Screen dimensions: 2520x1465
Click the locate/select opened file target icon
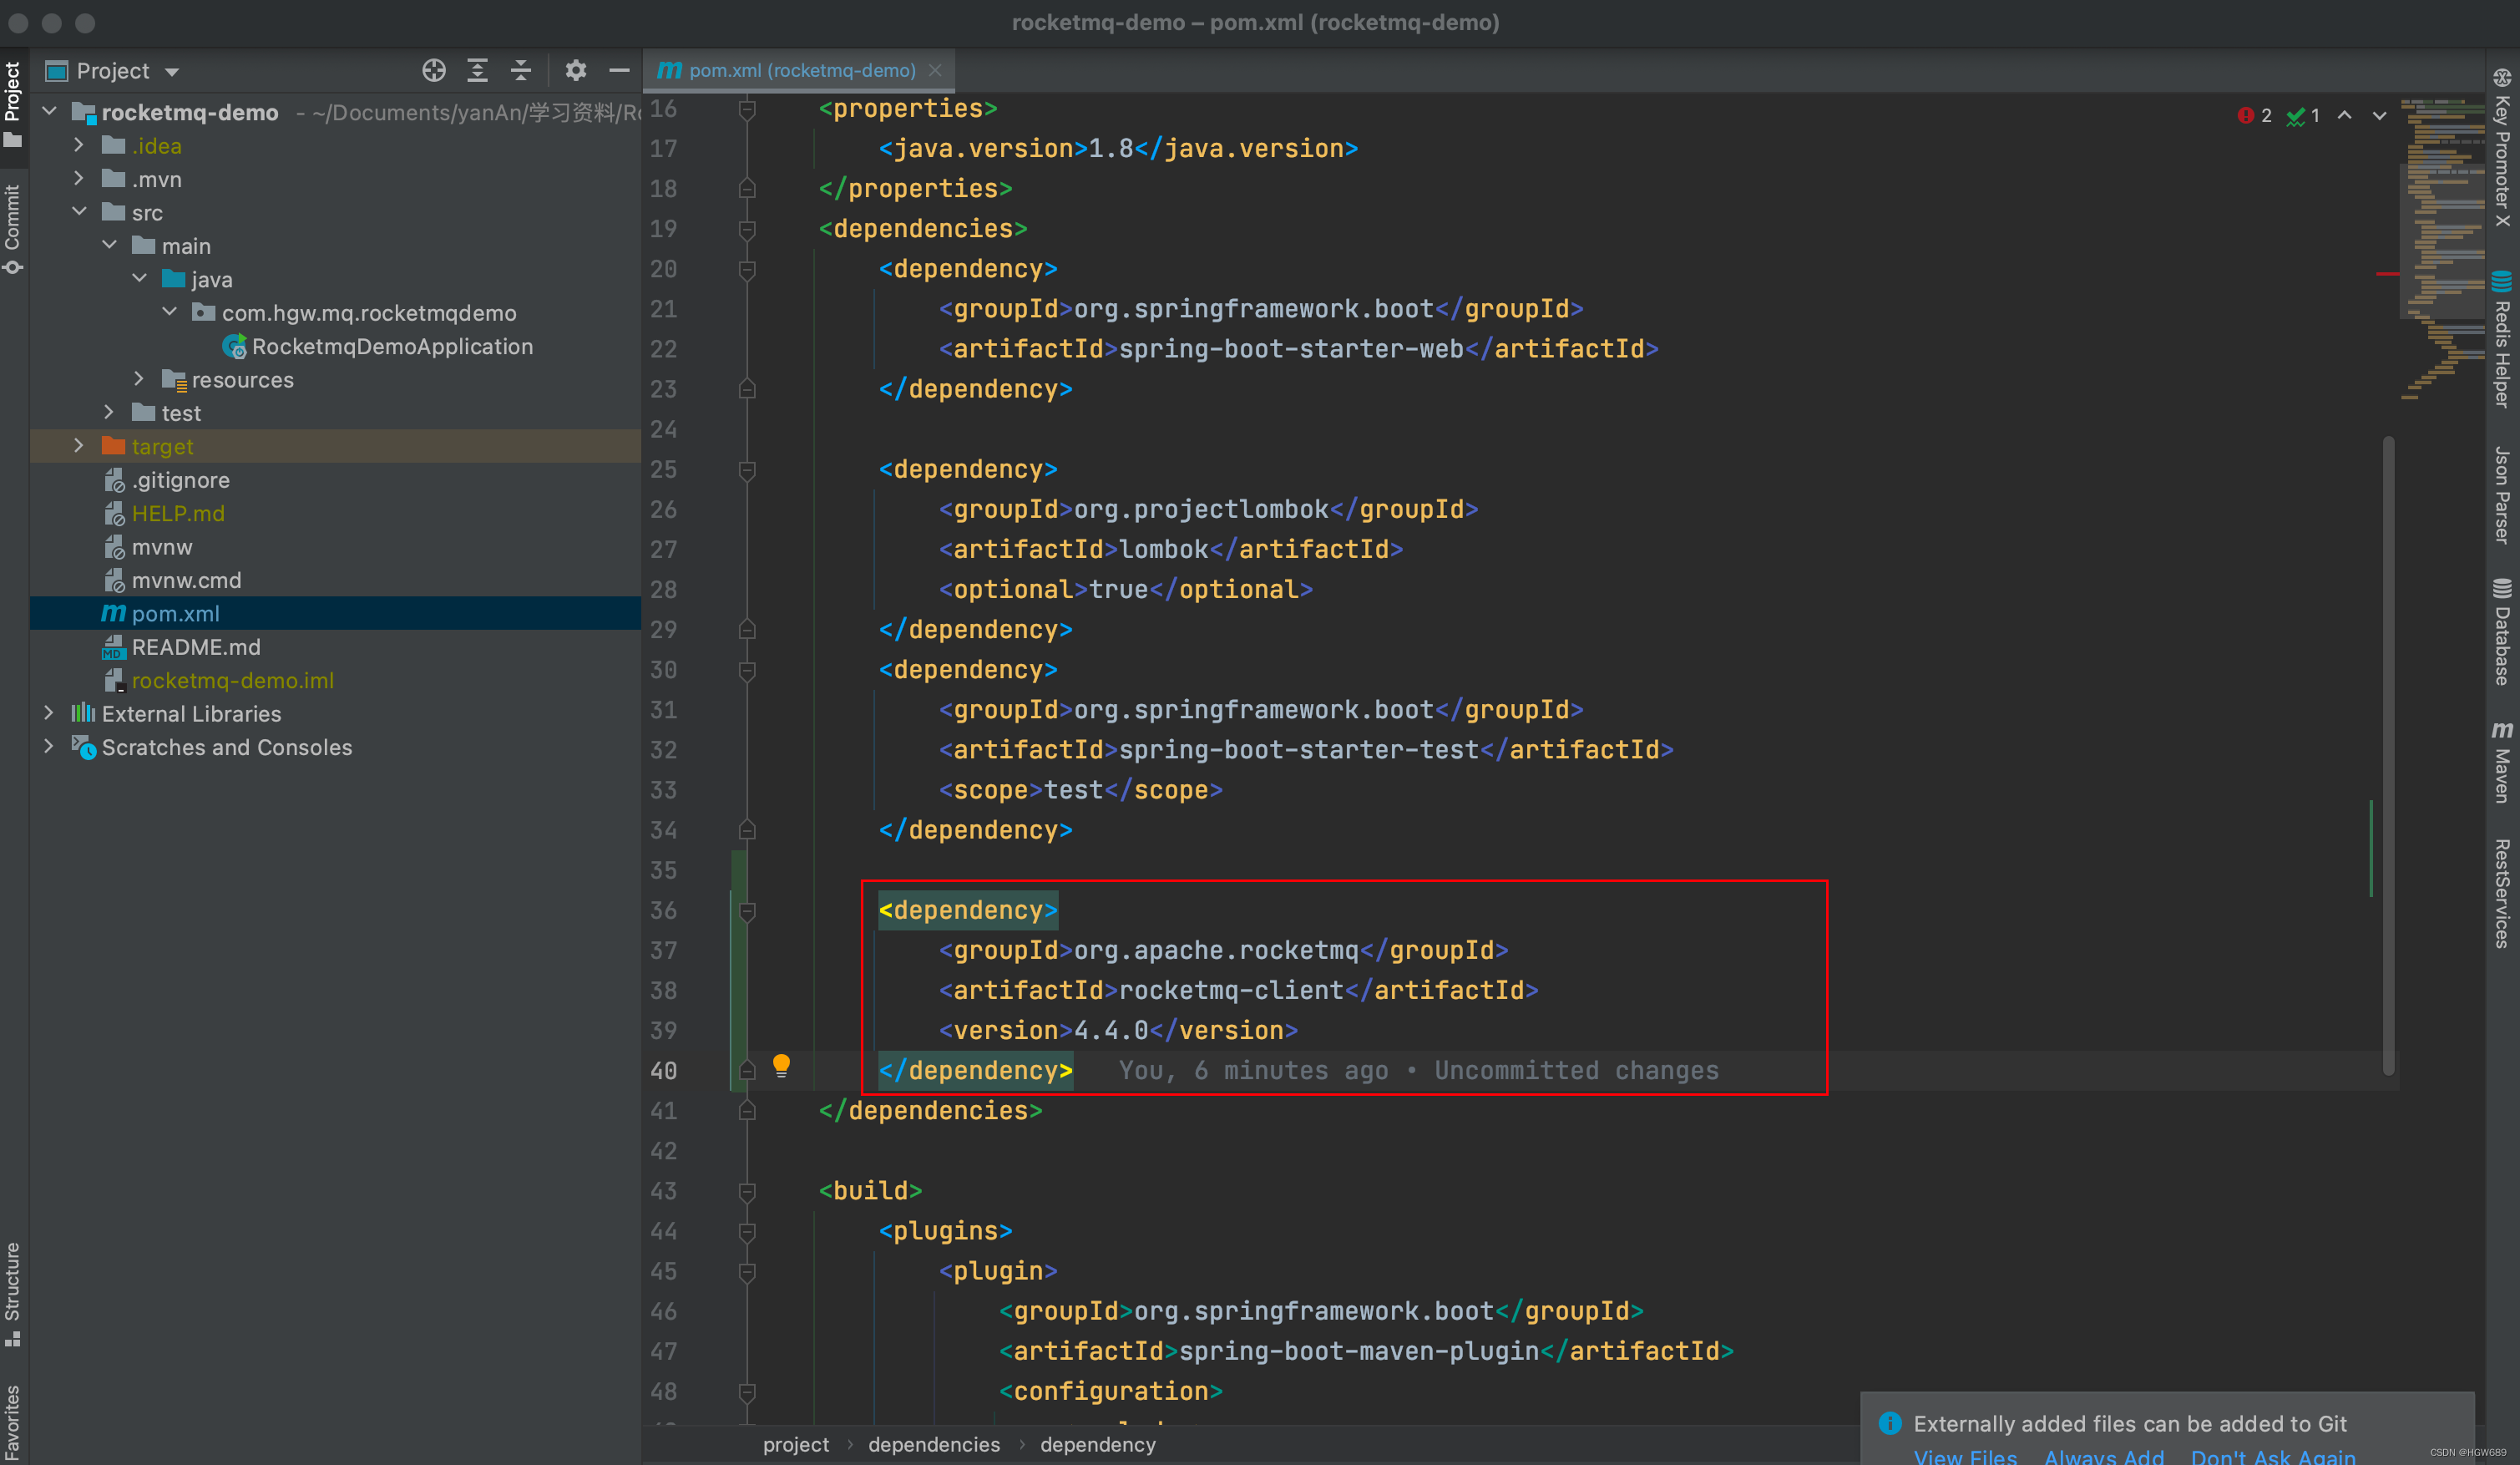click(x=434, y=70)
